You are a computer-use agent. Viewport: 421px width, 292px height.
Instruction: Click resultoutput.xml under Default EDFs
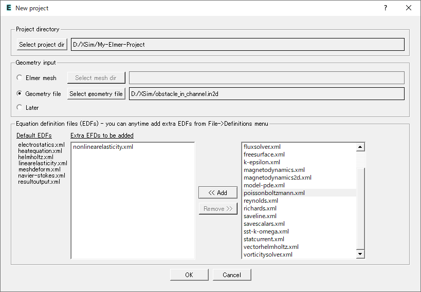coord(39,182)
